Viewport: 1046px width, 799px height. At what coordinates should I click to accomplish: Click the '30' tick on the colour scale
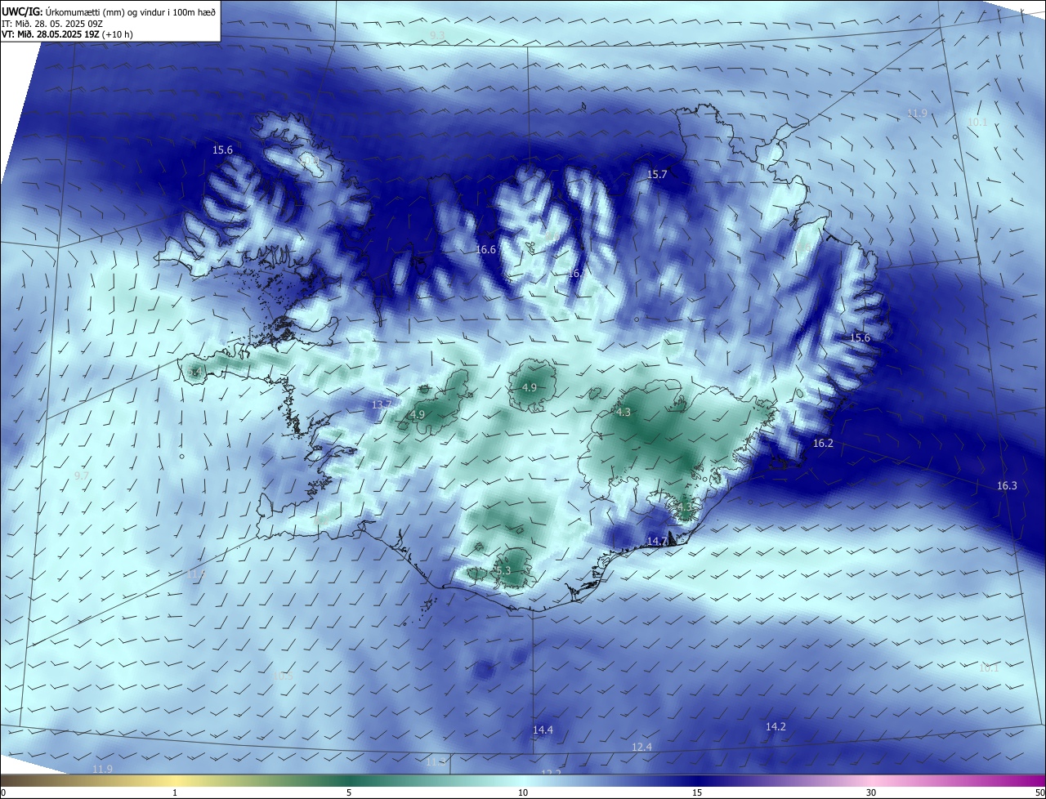tap(871, 792)
